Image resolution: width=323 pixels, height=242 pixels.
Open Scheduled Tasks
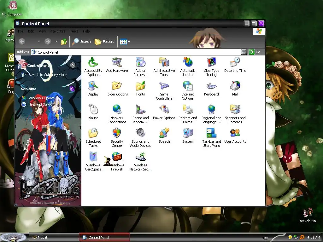tap(93, 137)
